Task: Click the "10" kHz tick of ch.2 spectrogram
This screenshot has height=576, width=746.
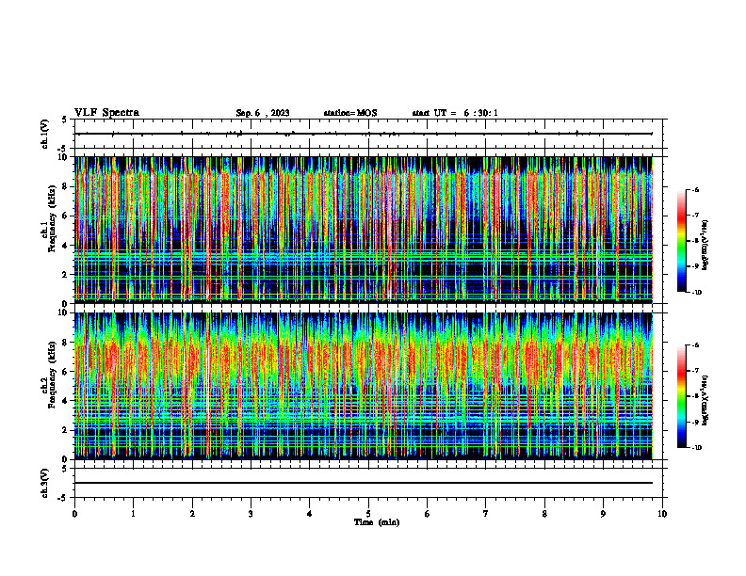Action: 65,312
